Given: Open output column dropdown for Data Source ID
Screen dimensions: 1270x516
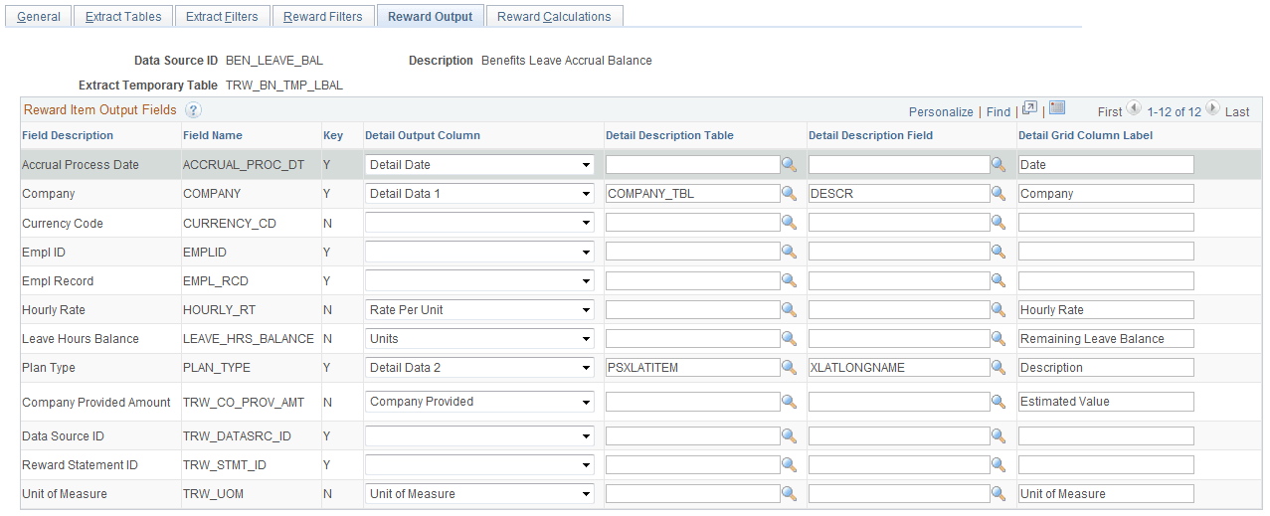Looking at the screenshot, I should click(480, 435).
